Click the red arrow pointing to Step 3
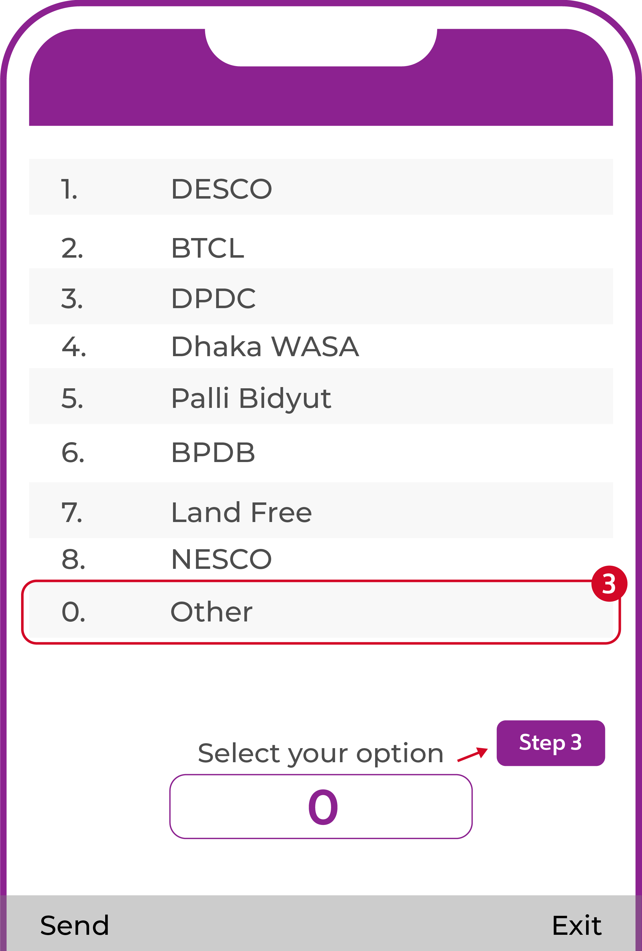 click(472, 754)
